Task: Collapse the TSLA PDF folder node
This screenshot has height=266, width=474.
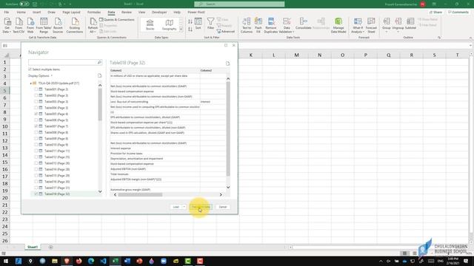Action: 30,83
